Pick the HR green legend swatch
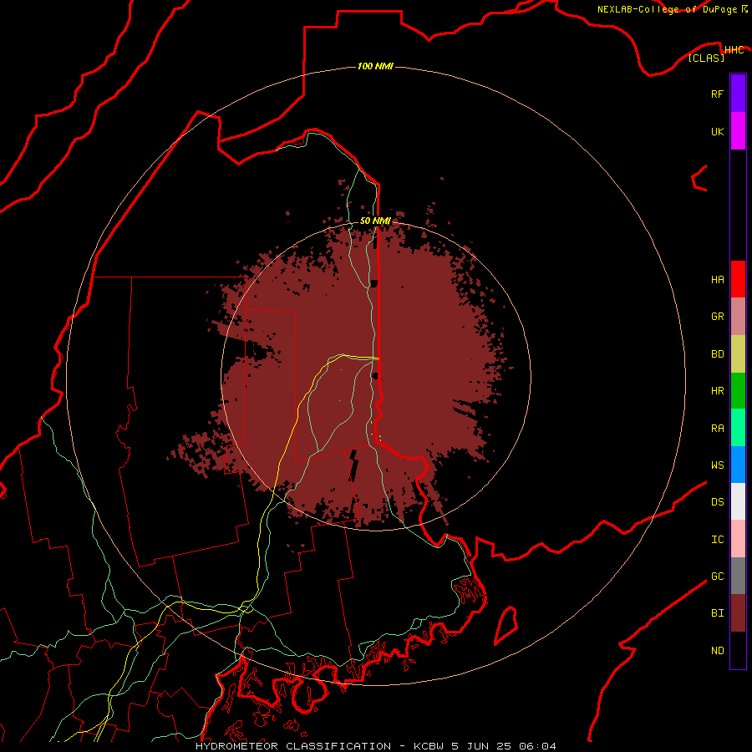Viewport: 752px width, 752px height. coord(738,391)
